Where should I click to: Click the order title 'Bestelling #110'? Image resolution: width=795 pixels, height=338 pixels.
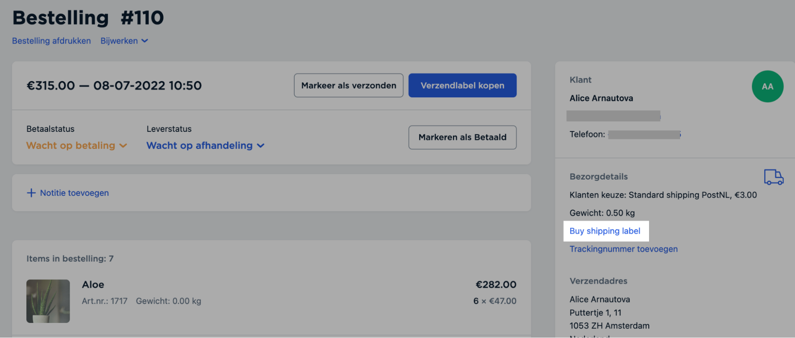[88, 17]
